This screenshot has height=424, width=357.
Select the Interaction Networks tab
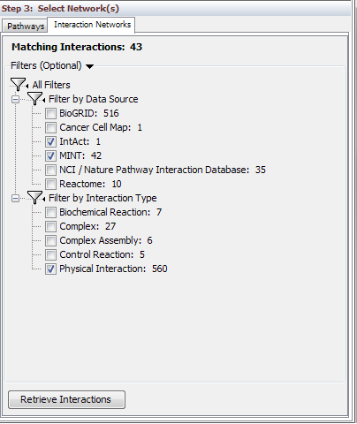click(92, 25)
